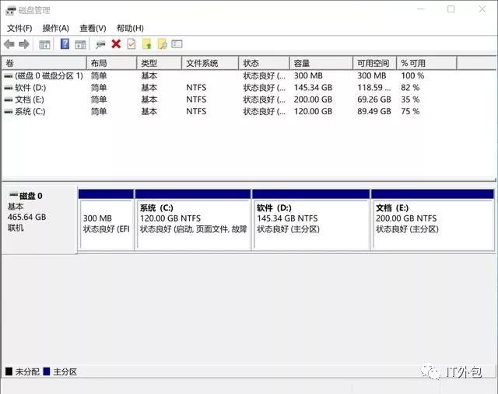Click the Disk Management title bar app icon

tap(10, 10)
